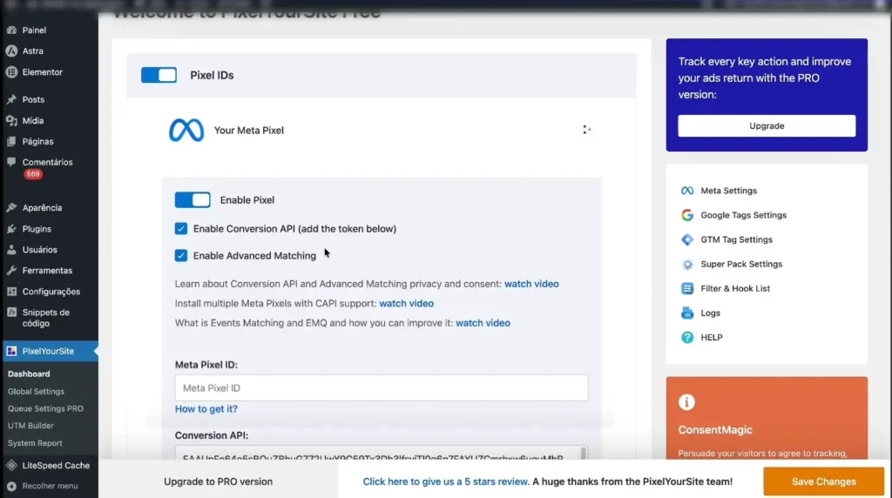Click the LiteSpeed Cache diamond icon
This screenshot has height=498, width=892.
(11, 466)
